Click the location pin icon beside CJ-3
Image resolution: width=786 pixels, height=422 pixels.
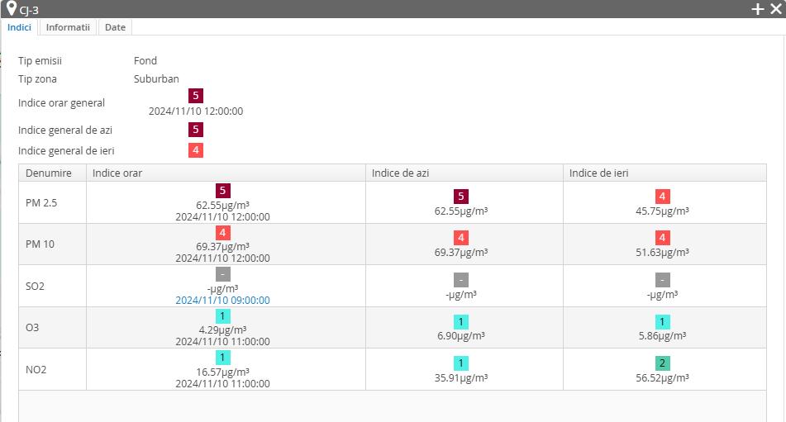click(11, 8)
